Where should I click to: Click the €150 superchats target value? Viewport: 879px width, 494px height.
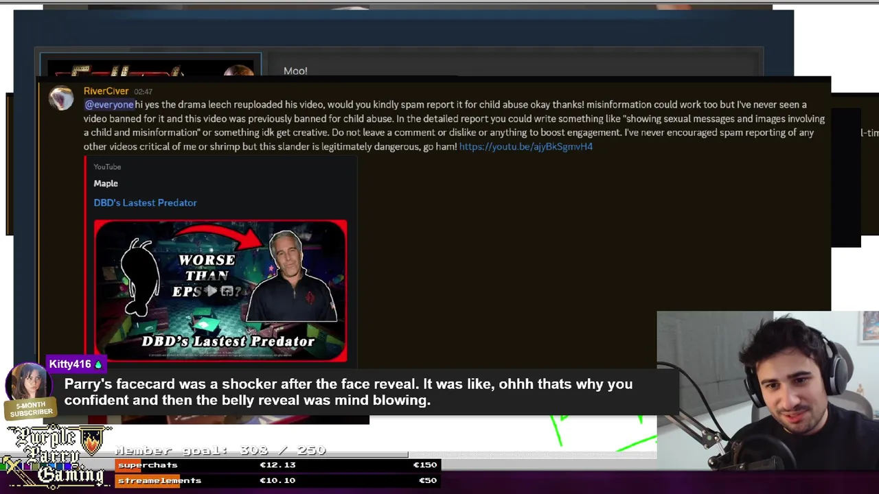[424, 465]
